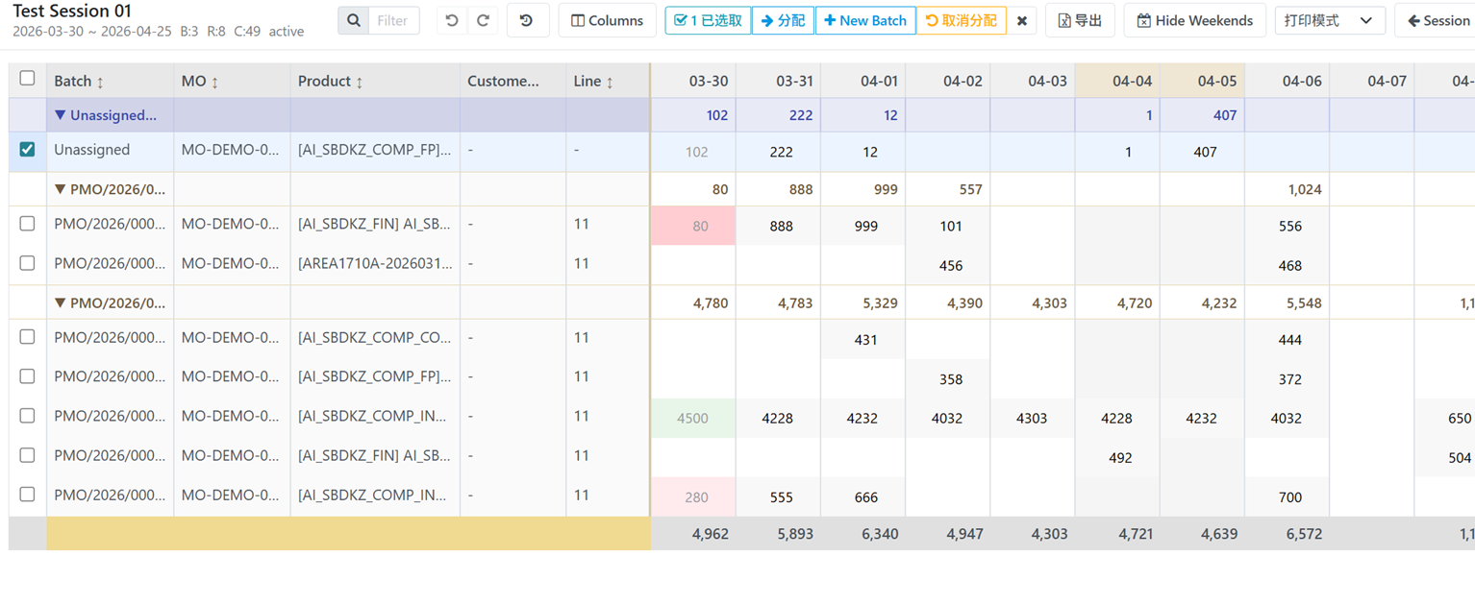Image resolution: width=1475 pixels, height=604 pixels.
Task: Open the Columns chooser
Action: [x=607, y=20]
